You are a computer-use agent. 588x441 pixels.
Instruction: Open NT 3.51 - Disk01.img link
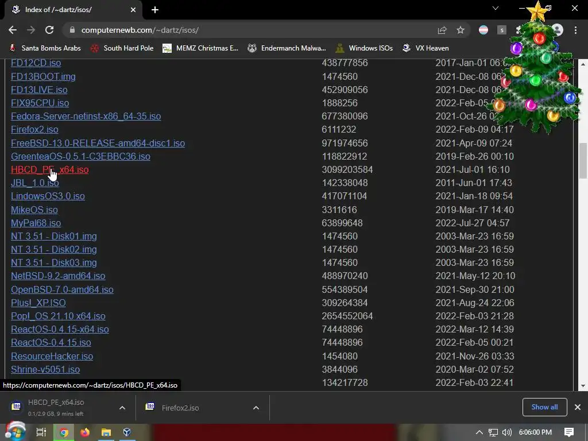[x=54, y=236]
